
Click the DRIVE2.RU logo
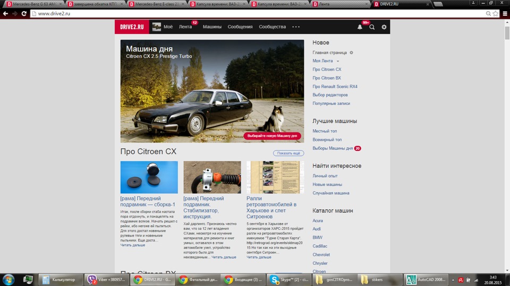pyautogui.click(x=132, y=27)
